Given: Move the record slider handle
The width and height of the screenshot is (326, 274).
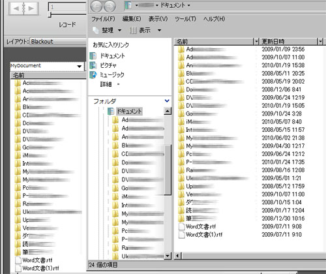Looking at the screenshot, I should pyautogui.click(x=50, y=15).
